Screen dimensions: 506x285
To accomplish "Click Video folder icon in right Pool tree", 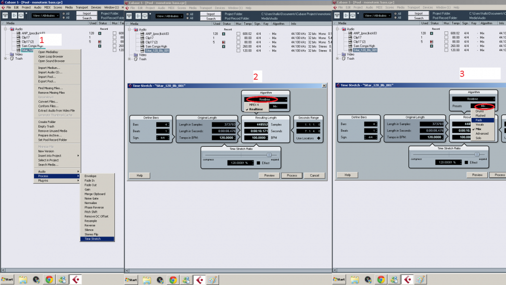I will coord(344,54).
